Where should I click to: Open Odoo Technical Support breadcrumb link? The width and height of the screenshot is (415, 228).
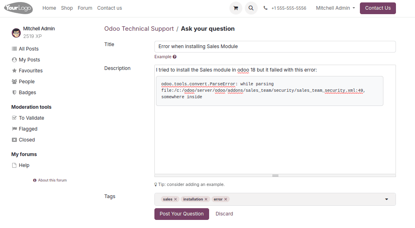tap(139, 28)
